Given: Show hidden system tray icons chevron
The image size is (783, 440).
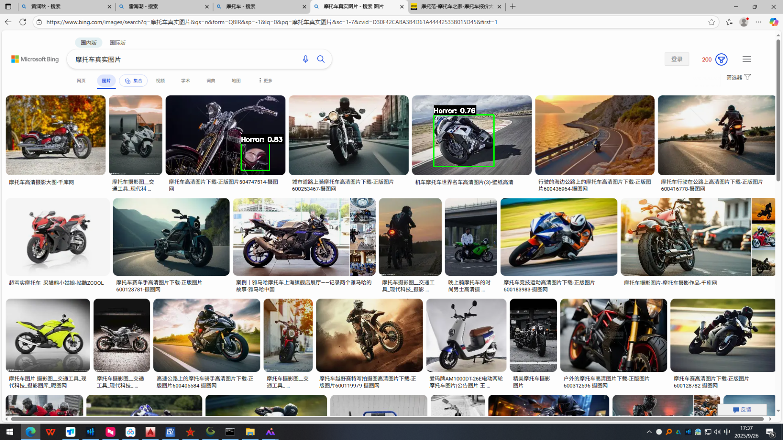Looking at the screenshot, I should coord(649,432).
